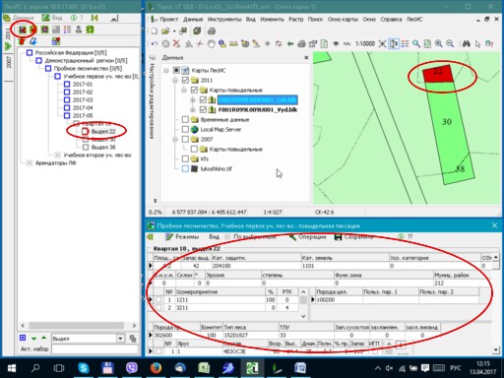Click the binoculars search icon
The width and height of the screenshot is (504, 378).
click(x=466, y=43)
